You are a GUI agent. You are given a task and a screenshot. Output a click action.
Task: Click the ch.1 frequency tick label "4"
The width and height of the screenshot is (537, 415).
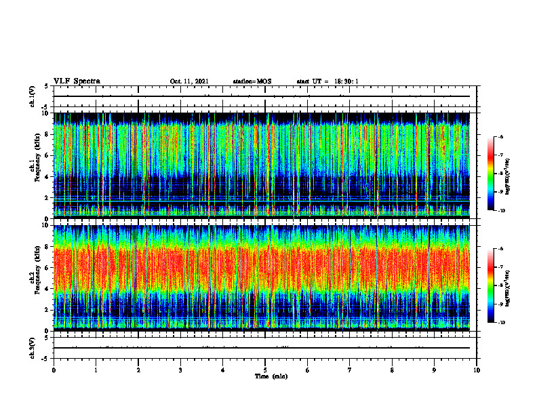pos(47,177)
